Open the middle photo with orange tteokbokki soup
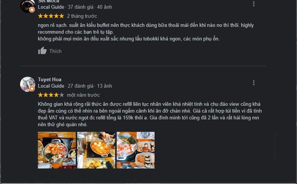Image resolution: width=297 pixels, height=184 pixels. (x=96, y=150)
